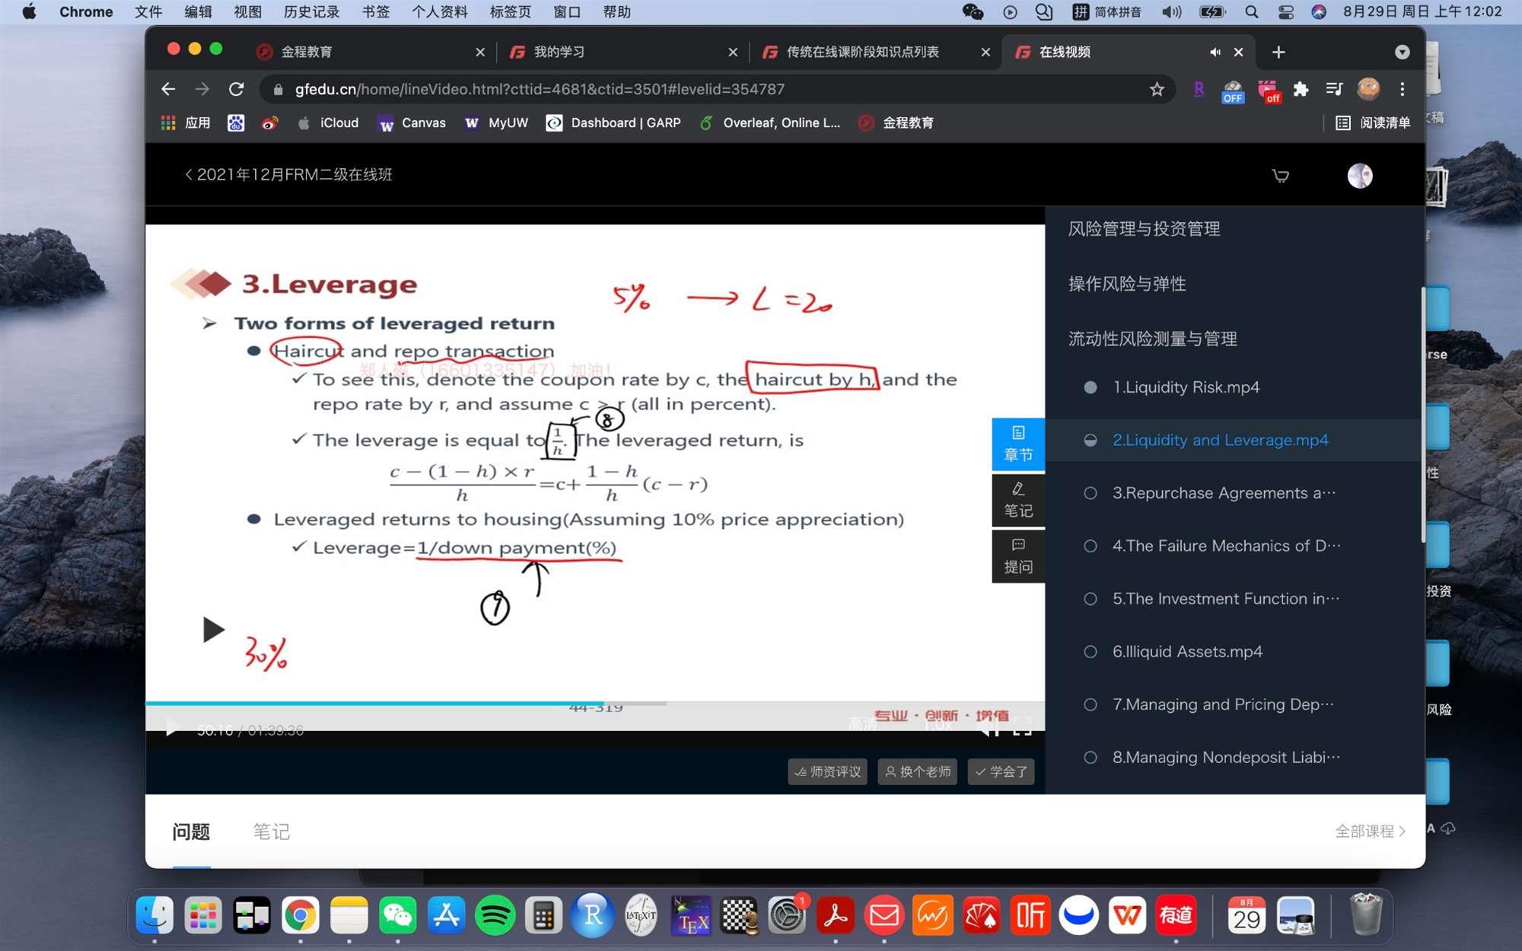Select lesson 7.Managing and Pricing Dep
Viewport: 1522px width, 951px height.
coord(1223,705)
